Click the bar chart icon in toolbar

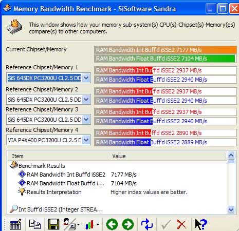coord(90,224)
